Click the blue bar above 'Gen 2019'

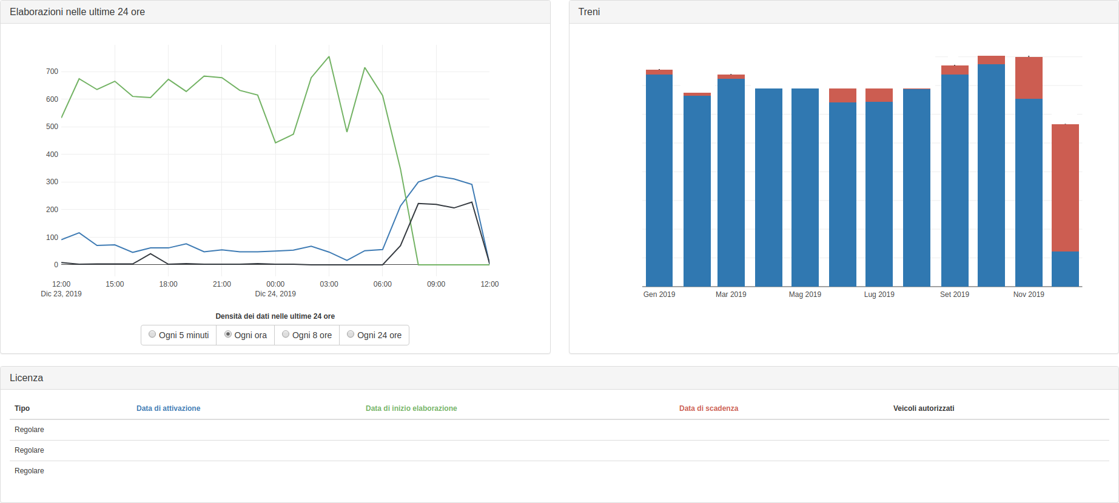click(x=659, y=181)
